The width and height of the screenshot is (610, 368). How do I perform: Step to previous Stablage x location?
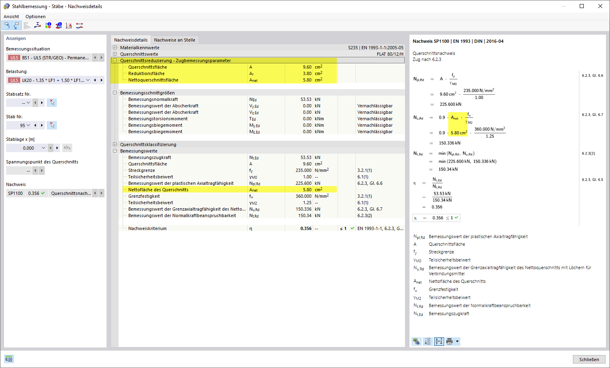tap(51, 148)
